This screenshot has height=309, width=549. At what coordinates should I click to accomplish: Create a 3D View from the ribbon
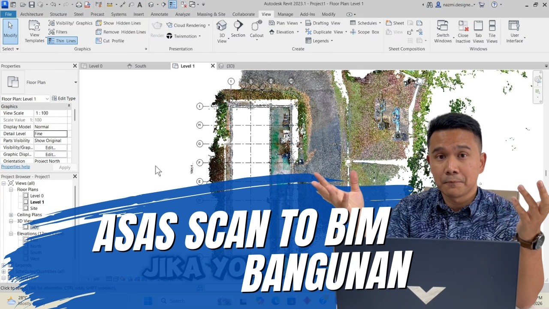point(222,32)
